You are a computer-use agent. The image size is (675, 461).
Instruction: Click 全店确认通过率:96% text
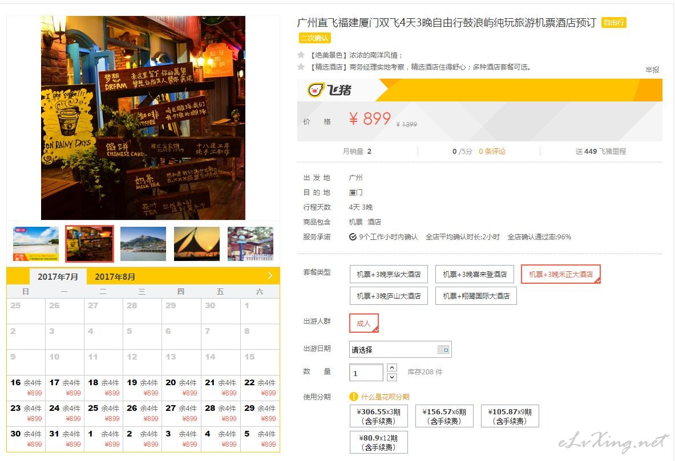pyautogui.click(x=539, y=237)
